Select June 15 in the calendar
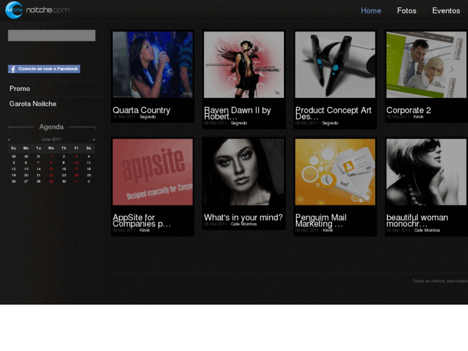The image size is (468, 351). (51, 169)
